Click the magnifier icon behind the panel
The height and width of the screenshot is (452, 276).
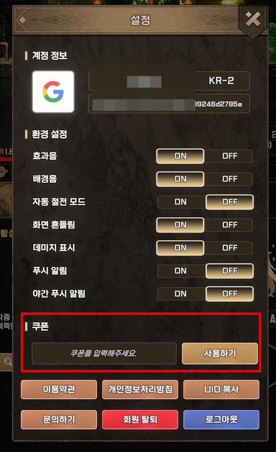[8, 362]
